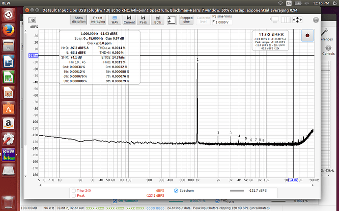This screenshot has width=339, height=211.
Task: Open the system session gear menu
Action: (x=335, y=3)
